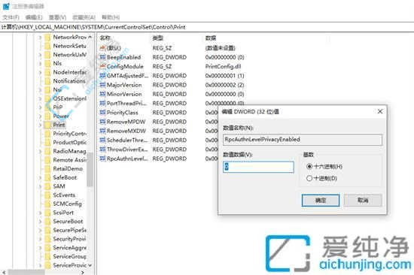Select the GMTAdjustedF... DWORD icon
414x275 pixels.
click(x=102, y=75)
